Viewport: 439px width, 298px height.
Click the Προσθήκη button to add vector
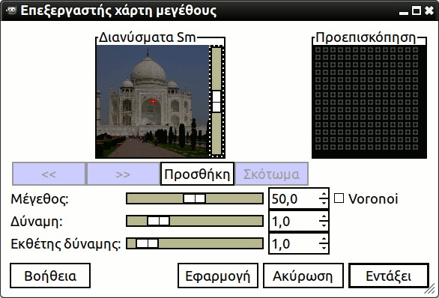(197, 174)
